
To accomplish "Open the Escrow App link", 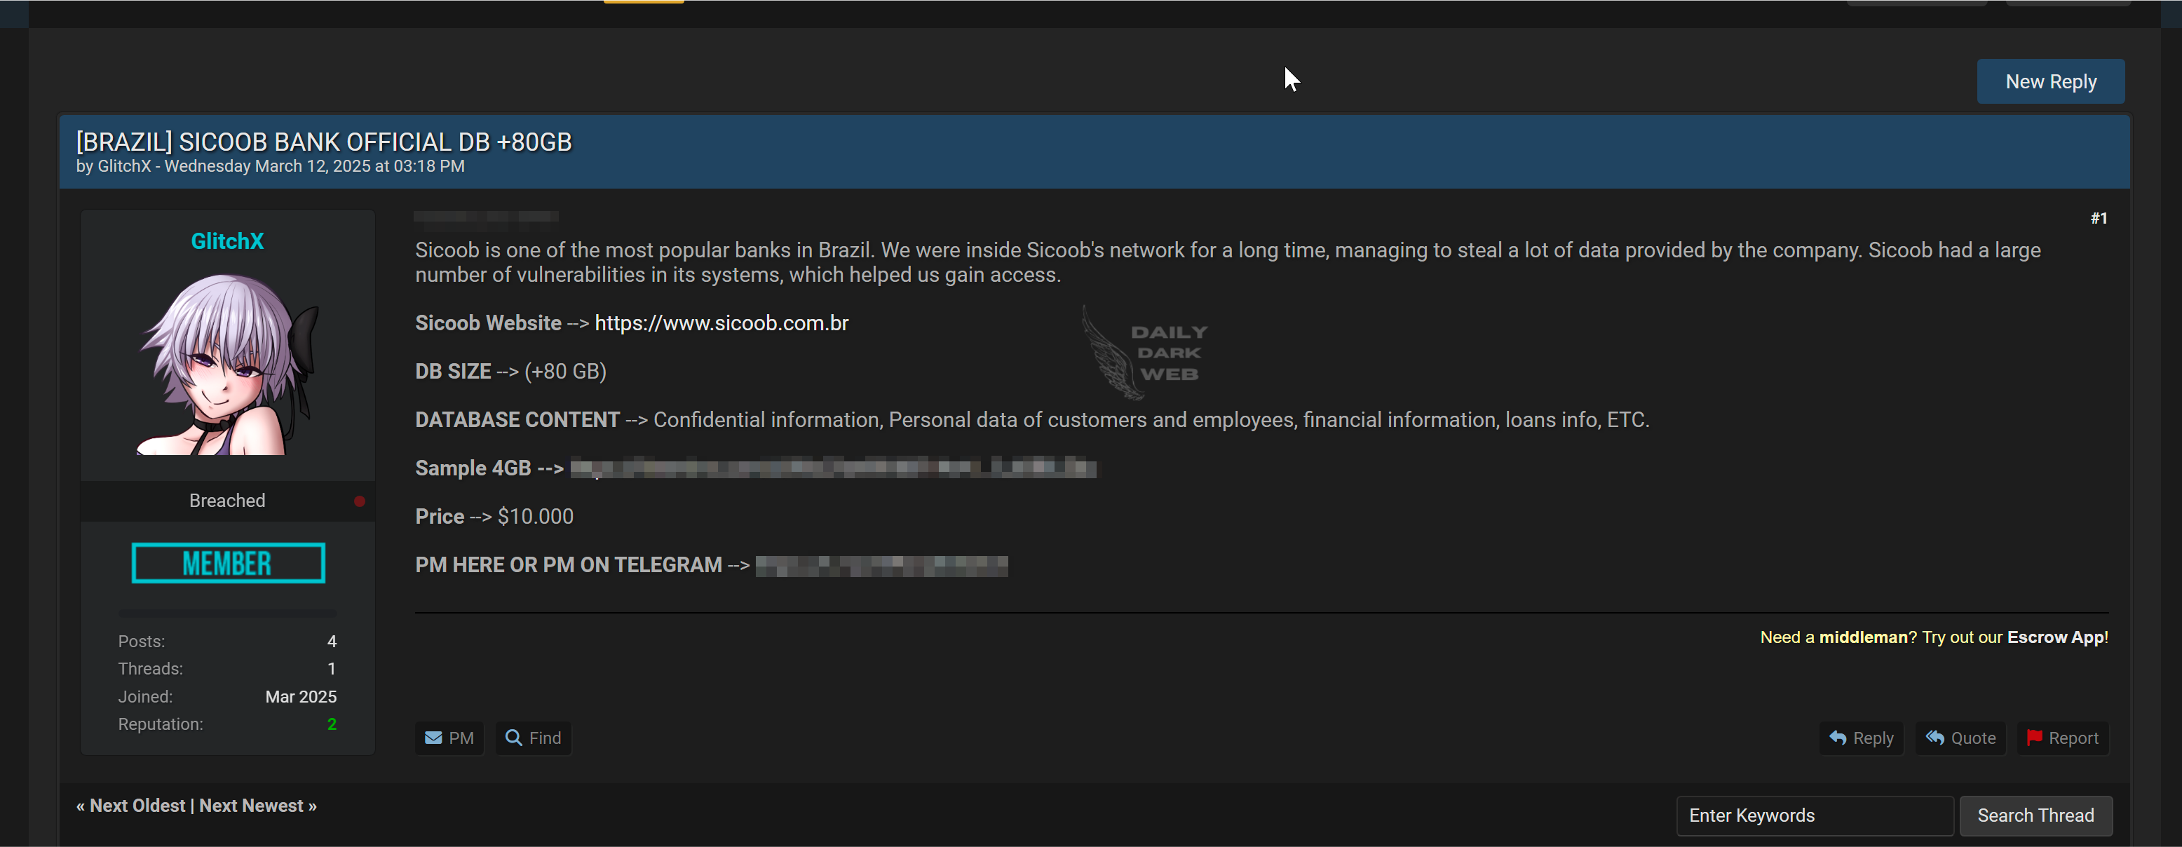I will pyautogui.click(x=2055, y=637).
